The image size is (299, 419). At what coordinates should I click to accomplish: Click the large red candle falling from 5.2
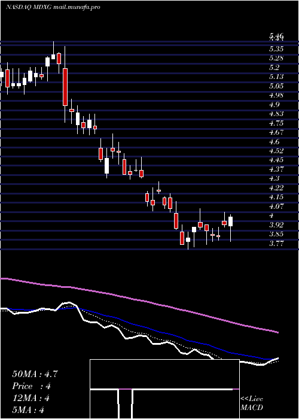(65, 87)
